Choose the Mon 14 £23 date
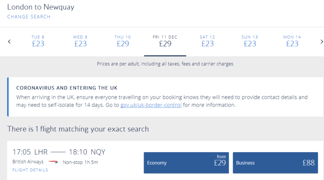Image resolution: width=324 pixels, height=180 pixels. point(292,41)
